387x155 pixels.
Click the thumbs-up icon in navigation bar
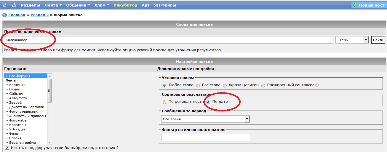(14, 5)
